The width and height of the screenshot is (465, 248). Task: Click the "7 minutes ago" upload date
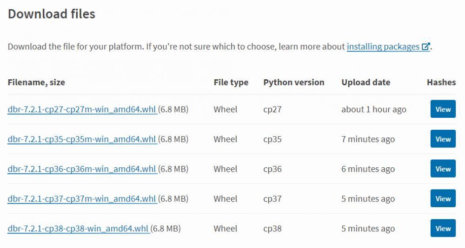pos(368,139)
